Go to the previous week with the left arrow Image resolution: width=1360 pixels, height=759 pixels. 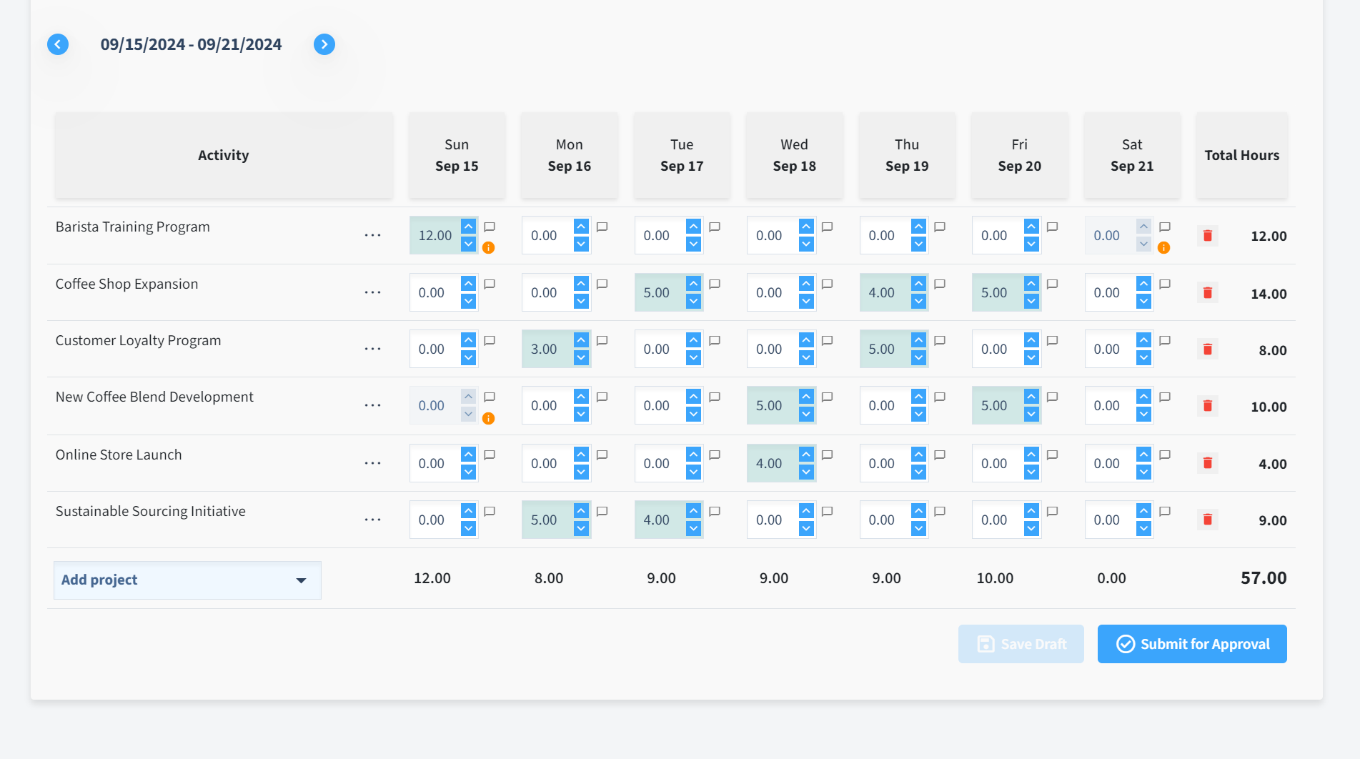pyautogui.click(x=58, y=44)
